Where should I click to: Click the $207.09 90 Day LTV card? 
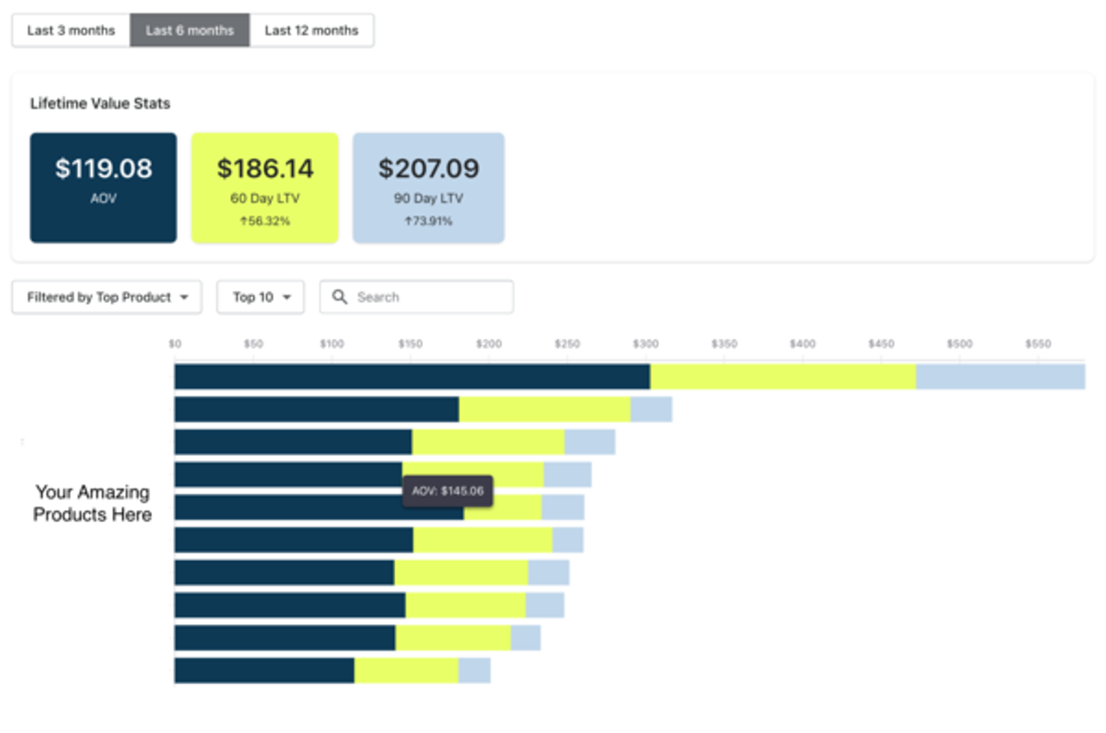coord(429,187)
